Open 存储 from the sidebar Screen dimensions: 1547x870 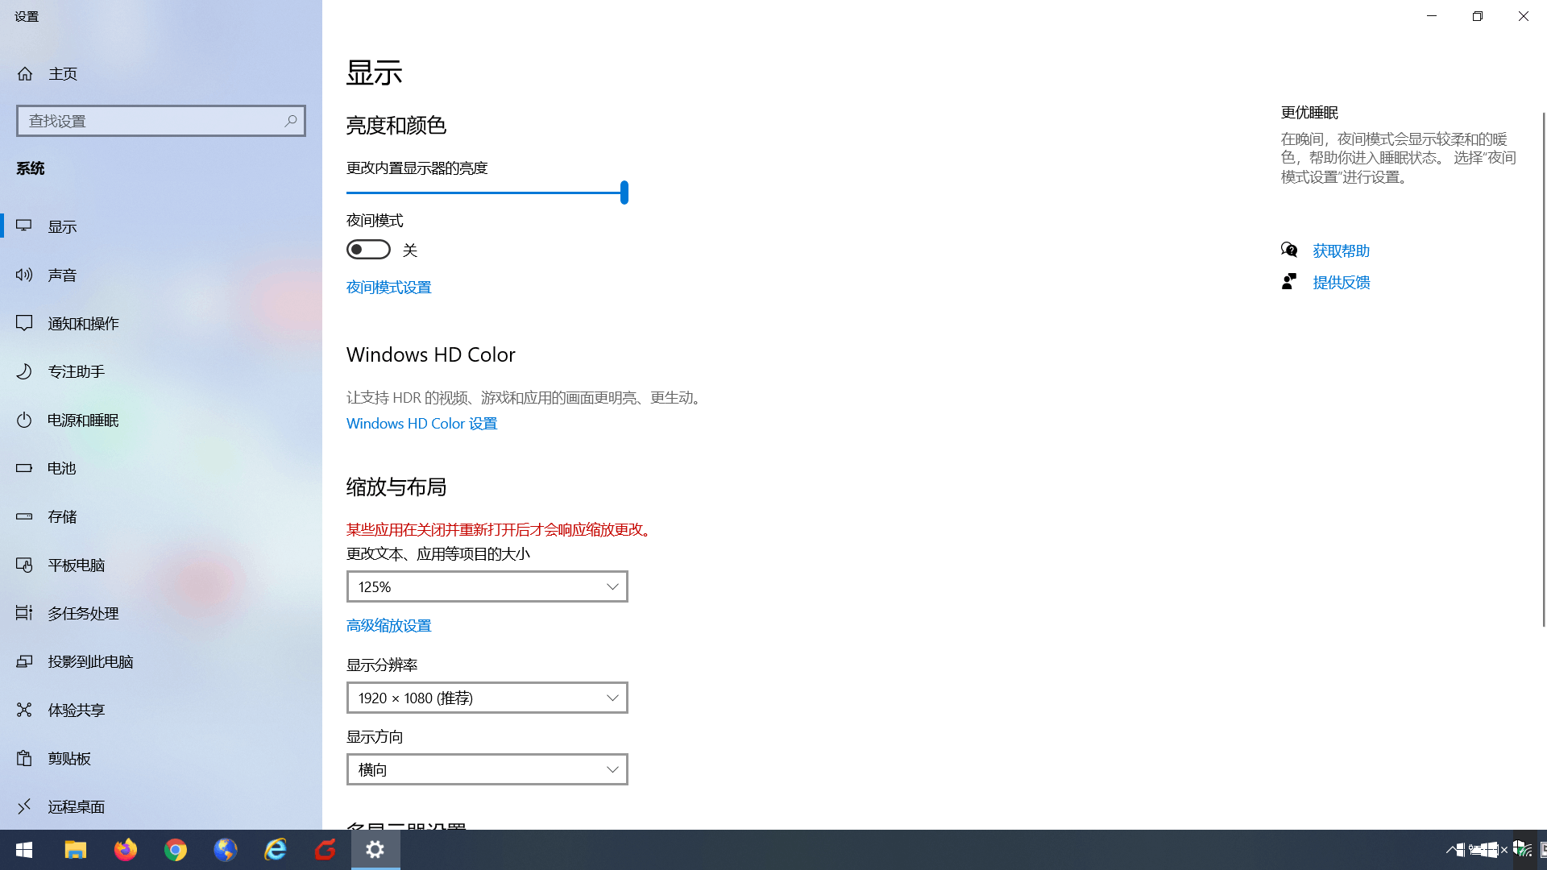coord(62,516)
